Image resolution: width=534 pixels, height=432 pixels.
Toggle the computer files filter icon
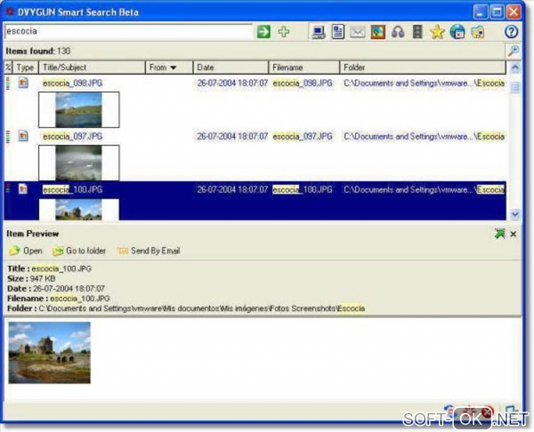[318, 32]
